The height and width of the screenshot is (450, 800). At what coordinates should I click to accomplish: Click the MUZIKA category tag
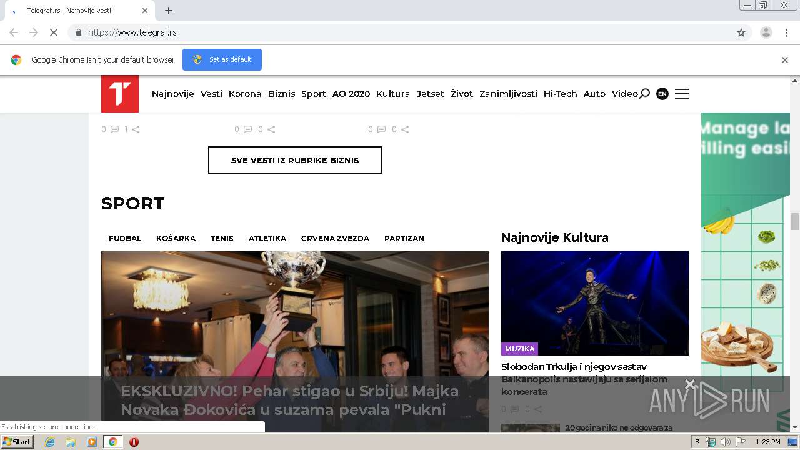[520, 349]
